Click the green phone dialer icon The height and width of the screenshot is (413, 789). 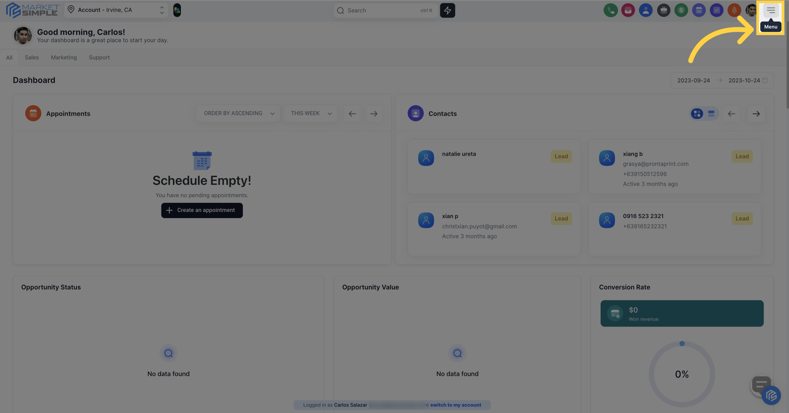(x=611, y=10)
